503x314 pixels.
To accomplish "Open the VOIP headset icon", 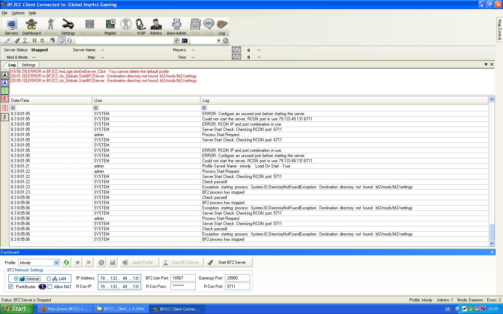I will (141, 27).
